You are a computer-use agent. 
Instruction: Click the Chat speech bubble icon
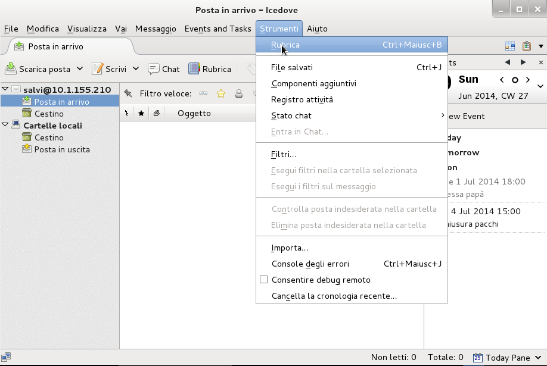[153, 69]
